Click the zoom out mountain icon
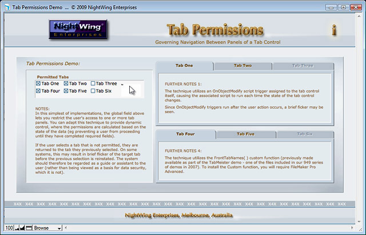366x235 pixels. pyautogui.click(x=17, y=228)
